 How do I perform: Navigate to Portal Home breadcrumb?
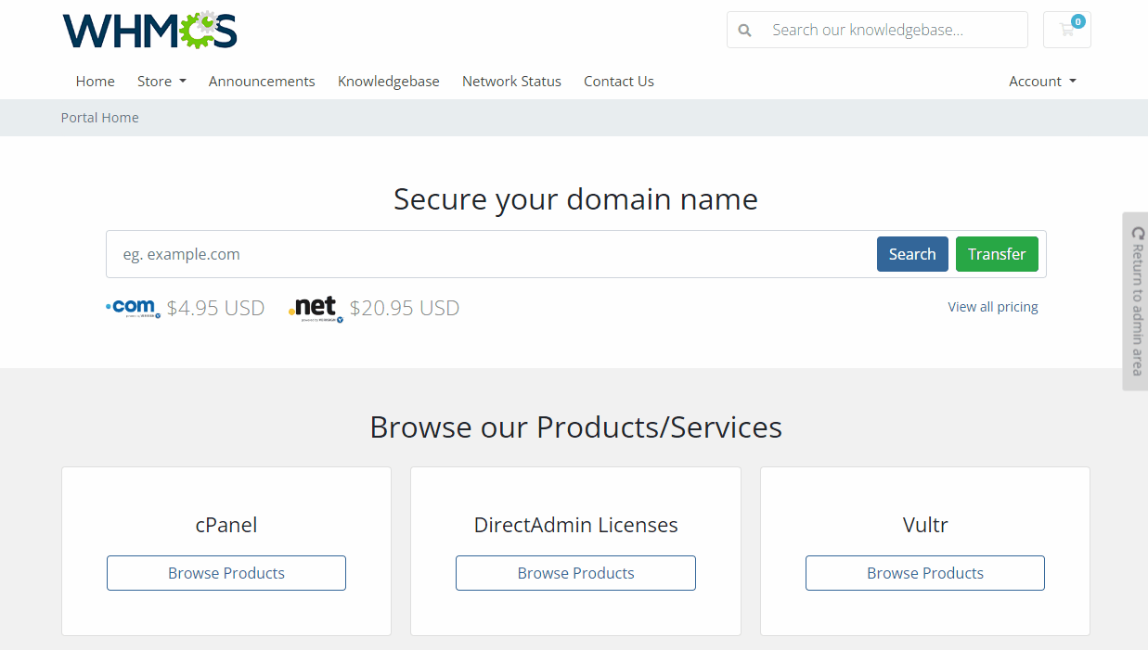point(99,117)
